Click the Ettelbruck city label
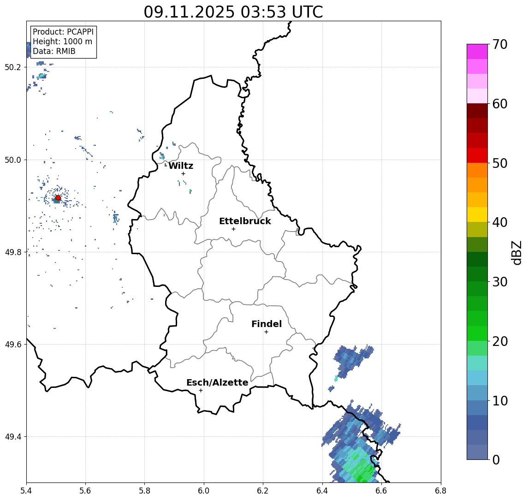 pyautogui.click(x=245, y=221)
